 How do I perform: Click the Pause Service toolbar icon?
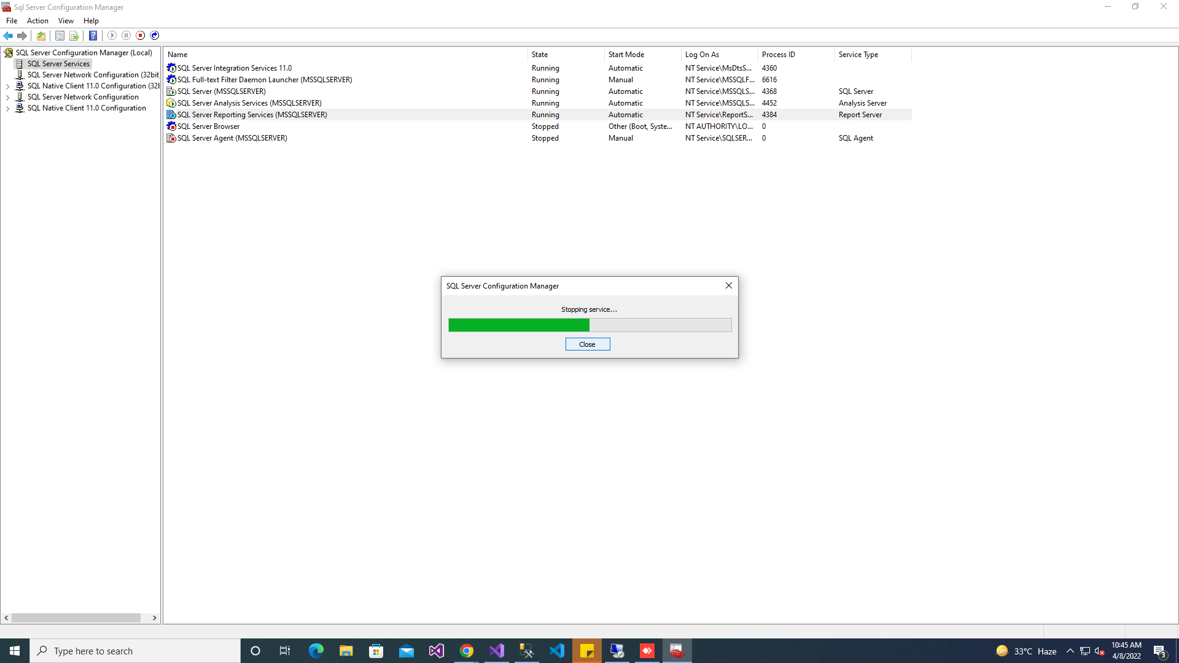[126, 36]
